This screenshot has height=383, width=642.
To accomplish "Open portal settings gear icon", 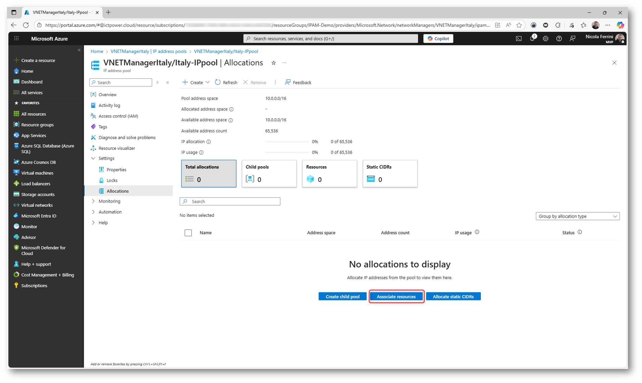I will [545, 39].
